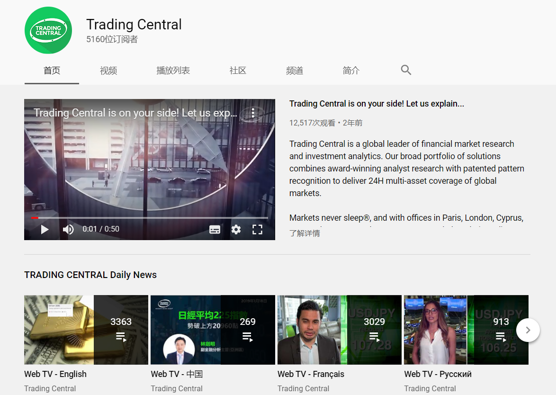Click the 12,517次观看 view count text
The width and height of the screenshot is (556, 395).
coord(313,123)
